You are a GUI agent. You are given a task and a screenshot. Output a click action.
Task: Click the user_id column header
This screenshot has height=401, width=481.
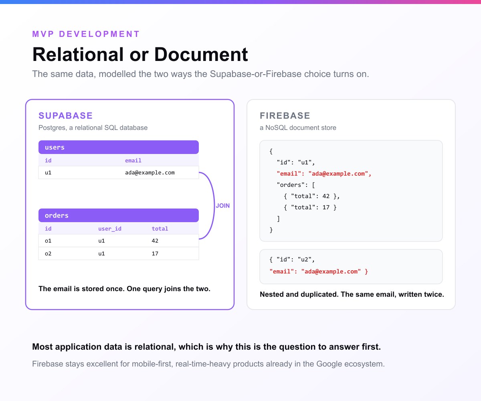110,229
